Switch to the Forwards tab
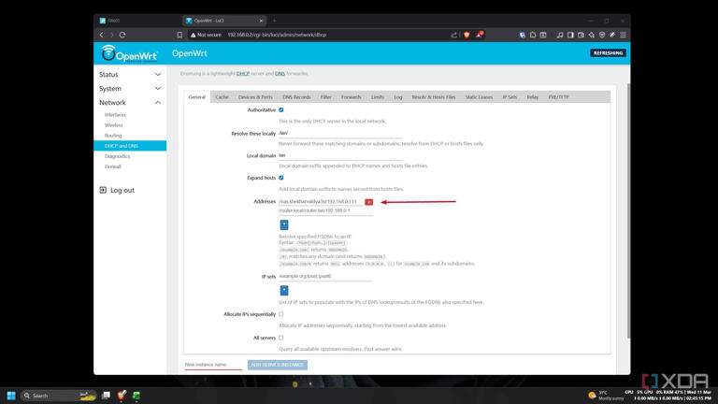Image resolution: width=718 pixels, height=404 pixels. click(x=352, y=97)
